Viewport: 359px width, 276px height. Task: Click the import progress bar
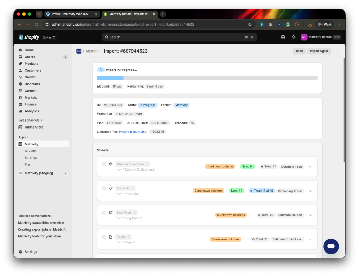coord(207,78)
